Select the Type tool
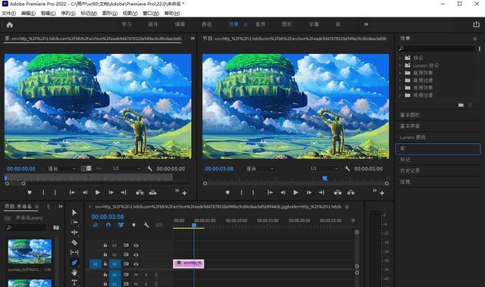This screenshot has height=287, width=485. 74,282
